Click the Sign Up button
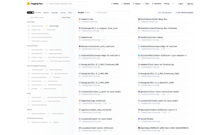The width and height of the screenshot is (223, 135). [x=190, y=4]
